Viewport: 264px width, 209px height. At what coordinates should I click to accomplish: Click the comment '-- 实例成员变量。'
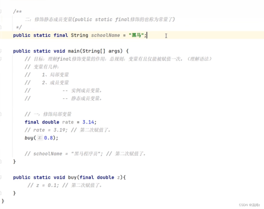point(82,90)
